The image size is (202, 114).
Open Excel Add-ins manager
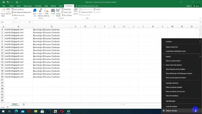pos(40,12)
